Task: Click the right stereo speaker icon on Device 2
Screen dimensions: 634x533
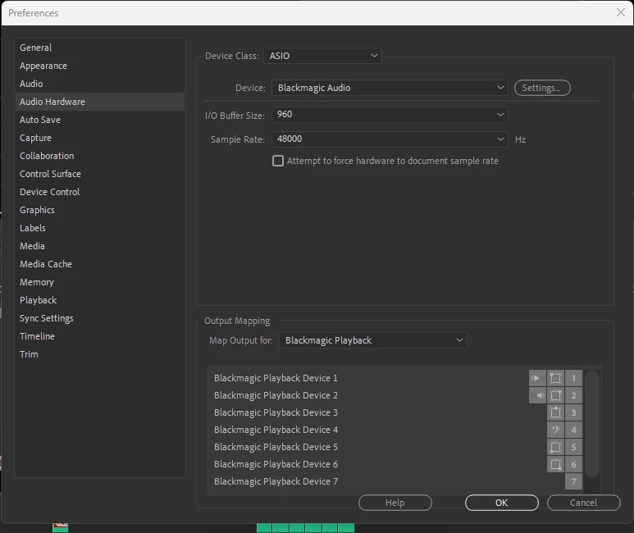Action: point(537,395)
